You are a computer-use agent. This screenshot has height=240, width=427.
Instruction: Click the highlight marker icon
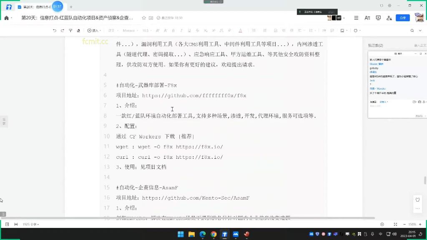coord(230,30)
